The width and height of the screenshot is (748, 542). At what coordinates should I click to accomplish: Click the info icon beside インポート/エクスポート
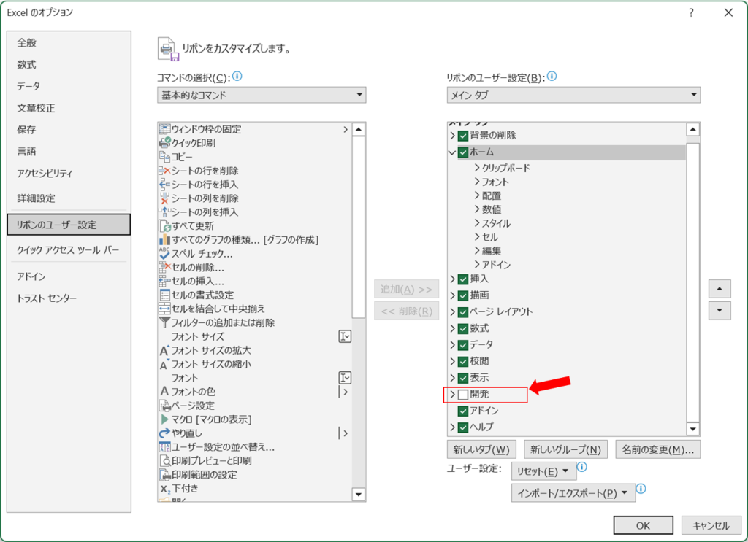click(641, 489)
